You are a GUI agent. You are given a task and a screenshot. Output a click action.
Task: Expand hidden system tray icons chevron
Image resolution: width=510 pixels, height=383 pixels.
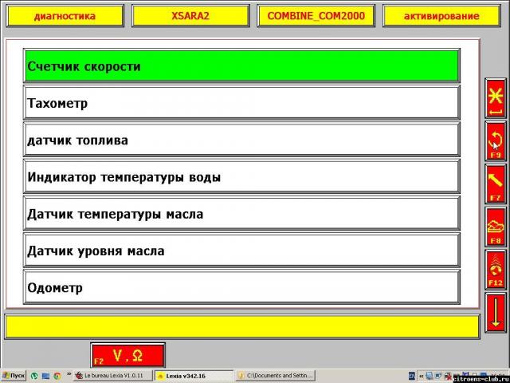click(x=422, y=376)
